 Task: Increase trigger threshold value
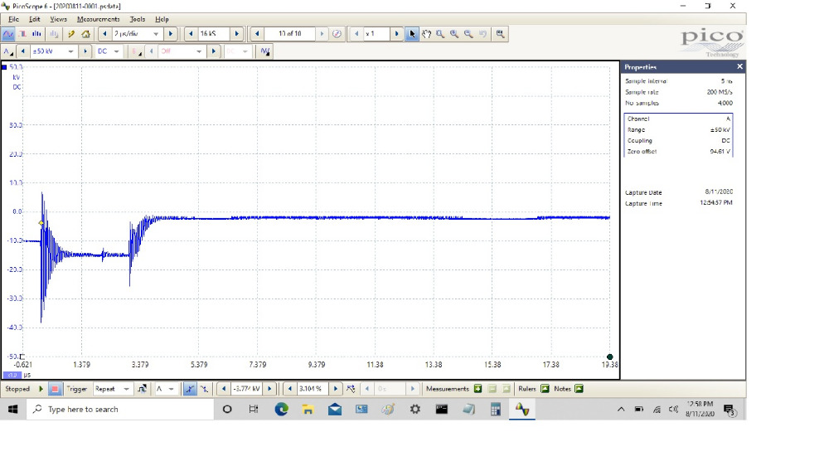click(x=269, y=389)
